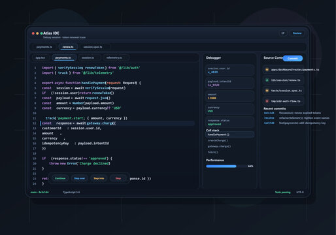Click the Performance progress bar
Viewport: 336px width, 235px height.
[x=226, y=166]
